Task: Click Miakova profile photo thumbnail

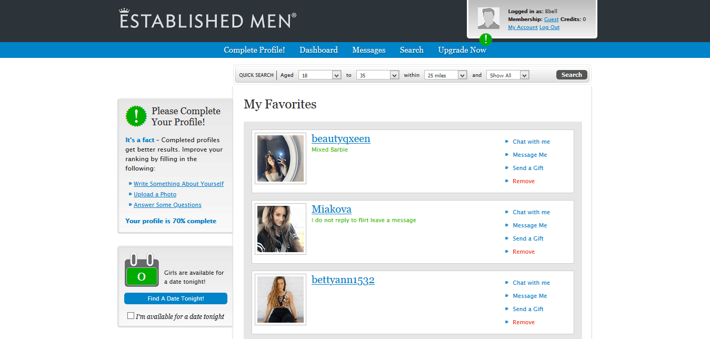Action: [281, 229]
